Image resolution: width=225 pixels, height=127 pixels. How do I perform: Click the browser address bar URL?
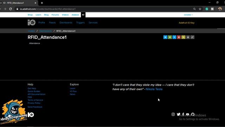pyautogui.click(x=48, y=9)
